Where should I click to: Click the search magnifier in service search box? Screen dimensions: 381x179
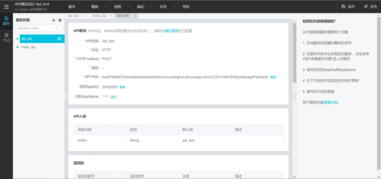(x=57, y=28)
